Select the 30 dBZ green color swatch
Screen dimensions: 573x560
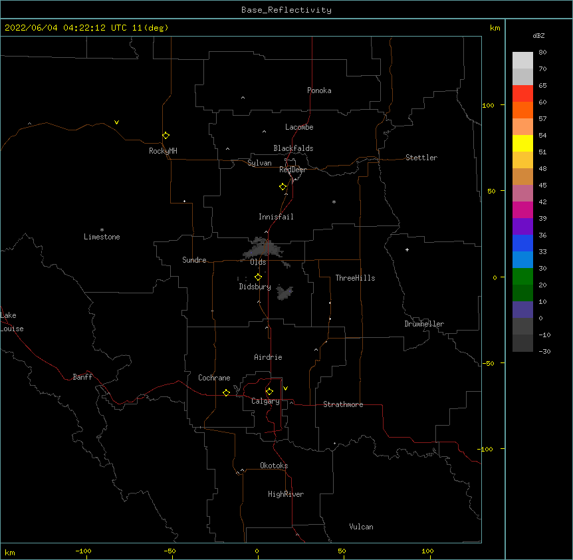tap(522, 277)
